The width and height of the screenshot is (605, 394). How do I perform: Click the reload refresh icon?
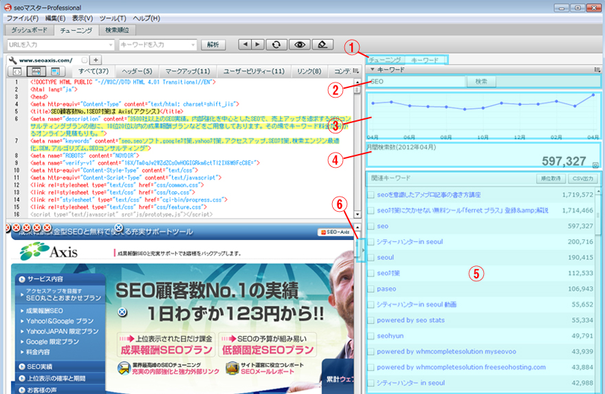(x=276, y=45)
